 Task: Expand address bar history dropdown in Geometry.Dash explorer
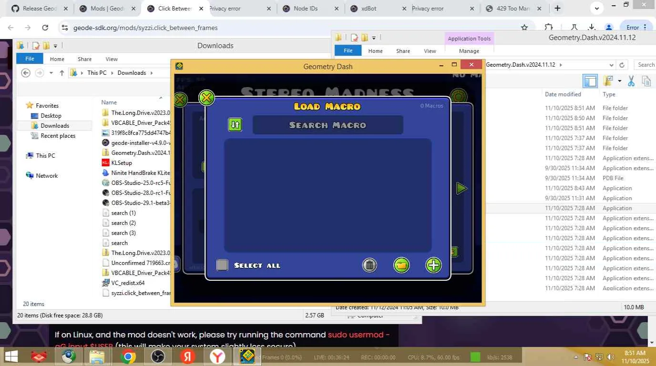click(612, 65)
